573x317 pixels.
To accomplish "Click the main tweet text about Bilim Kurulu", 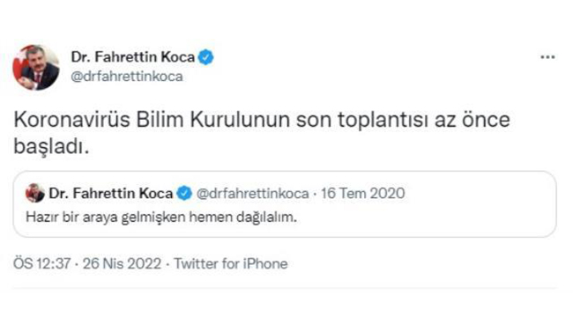I will pos(262,133).
